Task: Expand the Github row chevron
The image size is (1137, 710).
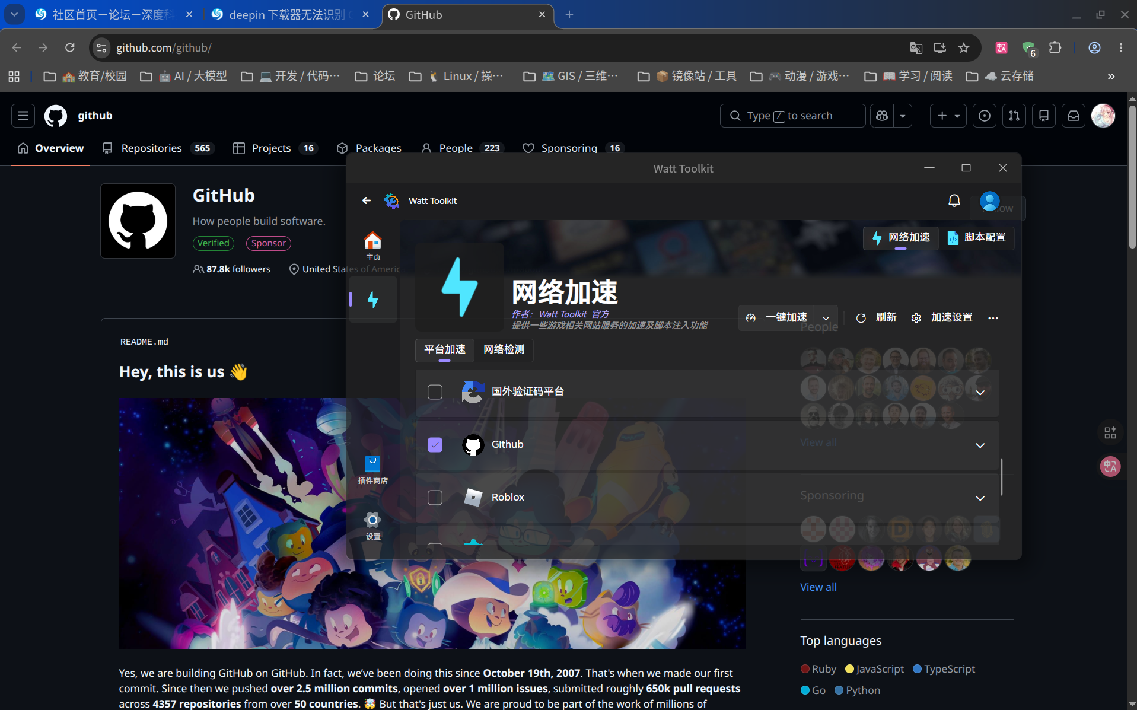Action: tap(980, 445)
